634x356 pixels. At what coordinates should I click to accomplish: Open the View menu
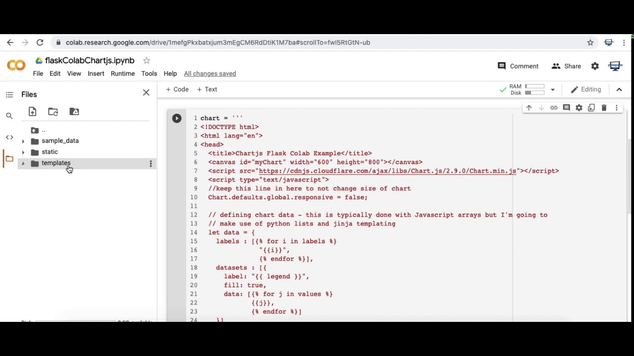(74, 74)
